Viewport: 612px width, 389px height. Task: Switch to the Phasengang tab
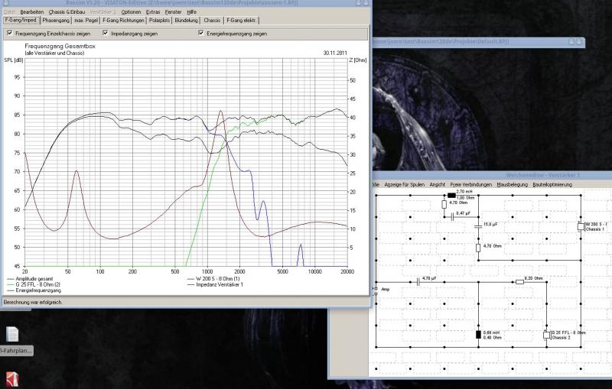pos(56,21)
